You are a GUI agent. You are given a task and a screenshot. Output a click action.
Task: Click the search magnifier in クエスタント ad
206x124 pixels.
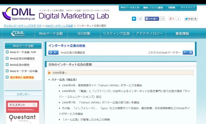pyautogui.click(x=34, y=105)
